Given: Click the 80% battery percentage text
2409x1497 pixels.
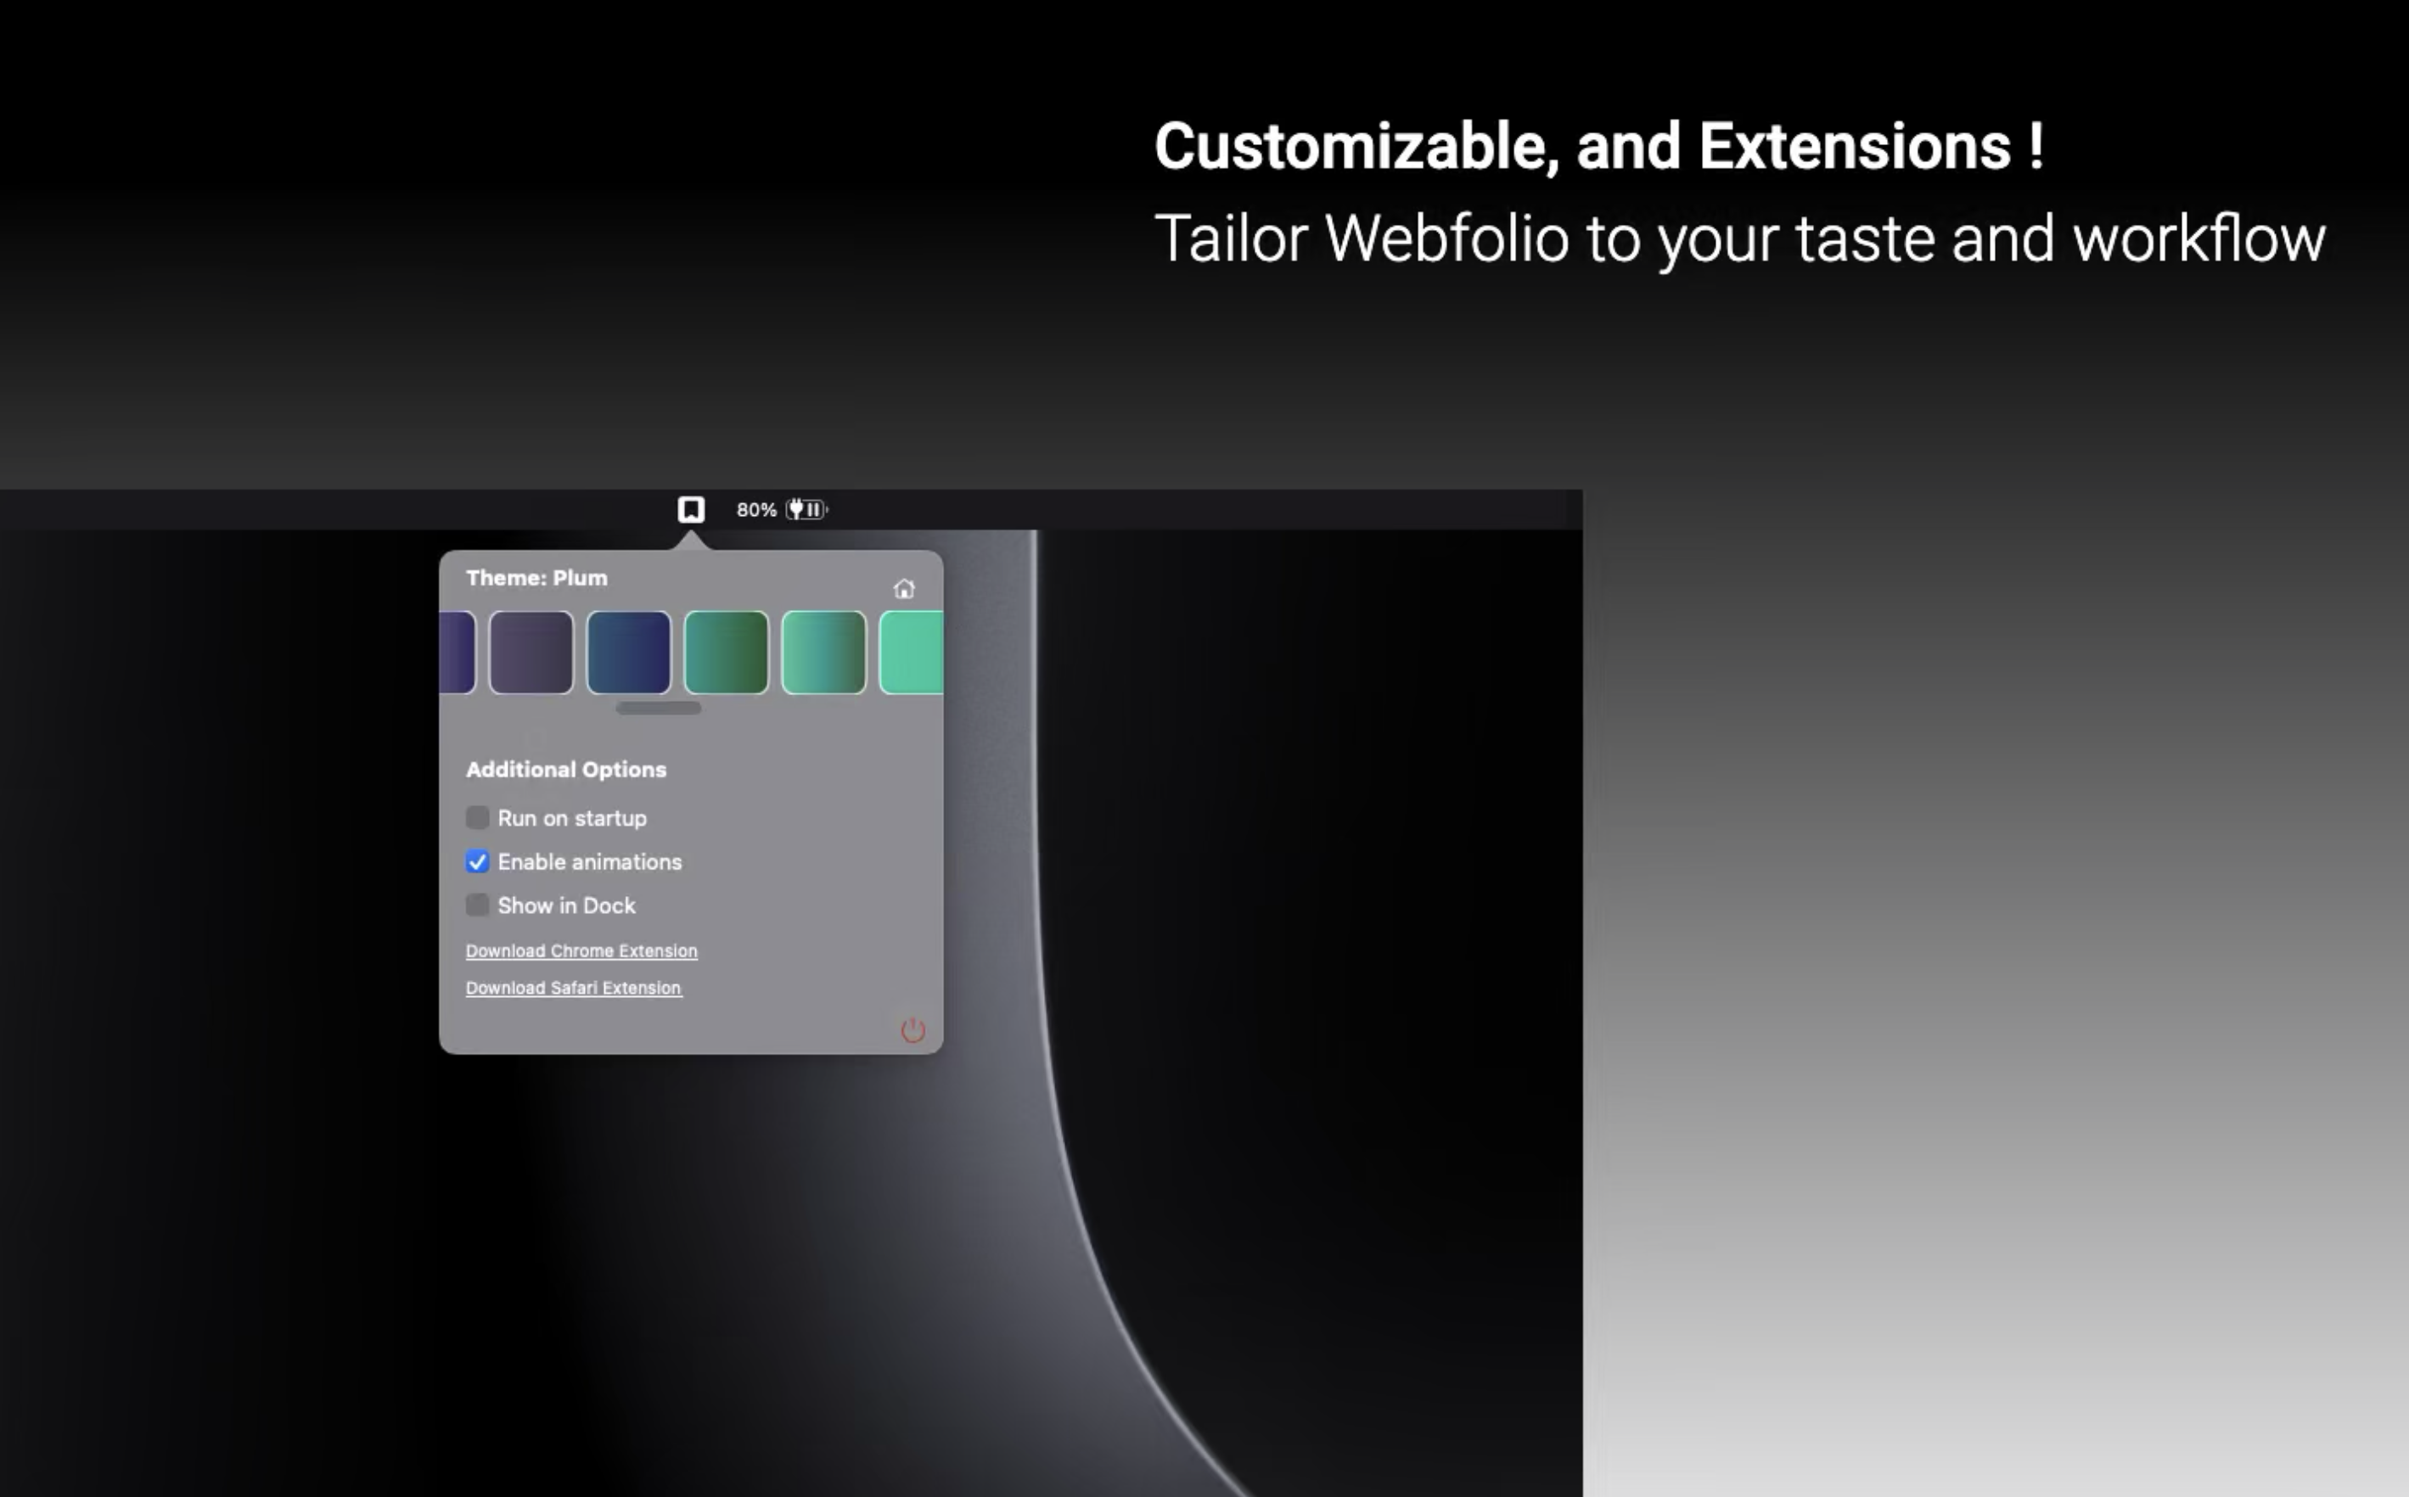Looking at the screenshot, I should point(756,510).
